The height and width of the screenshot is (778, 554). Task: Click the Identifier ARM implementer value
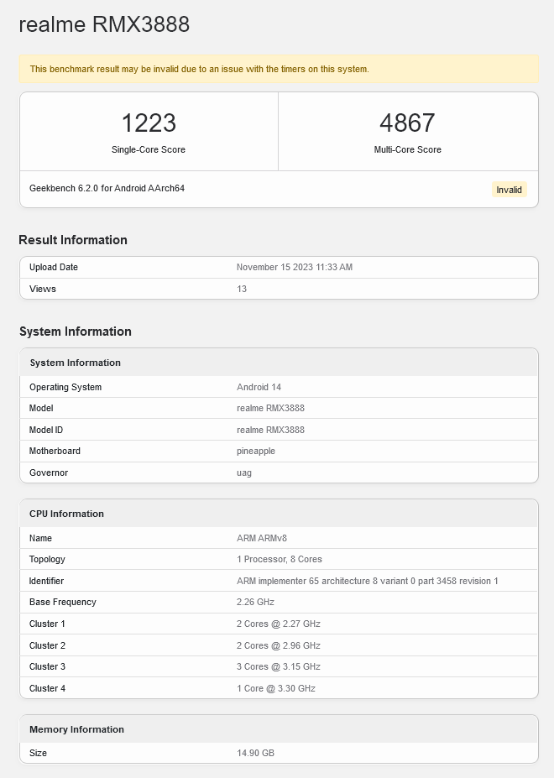(x=368, y=581)
